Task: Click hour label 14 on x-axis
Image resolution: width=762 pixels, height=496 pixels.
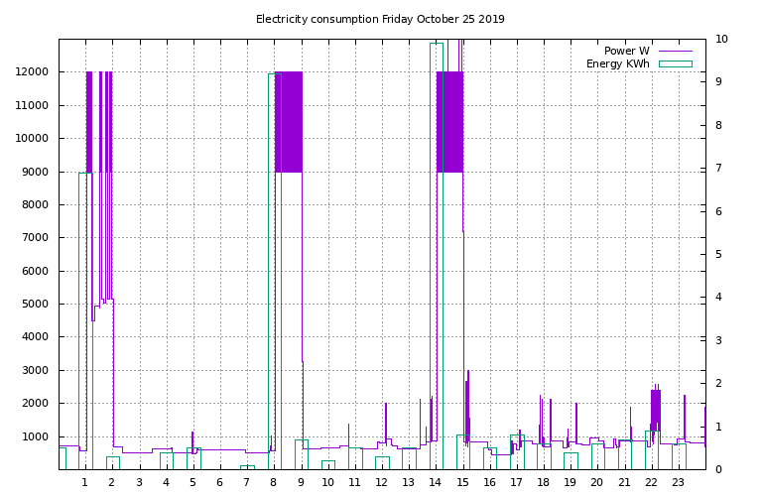Action: coord(435,482)
